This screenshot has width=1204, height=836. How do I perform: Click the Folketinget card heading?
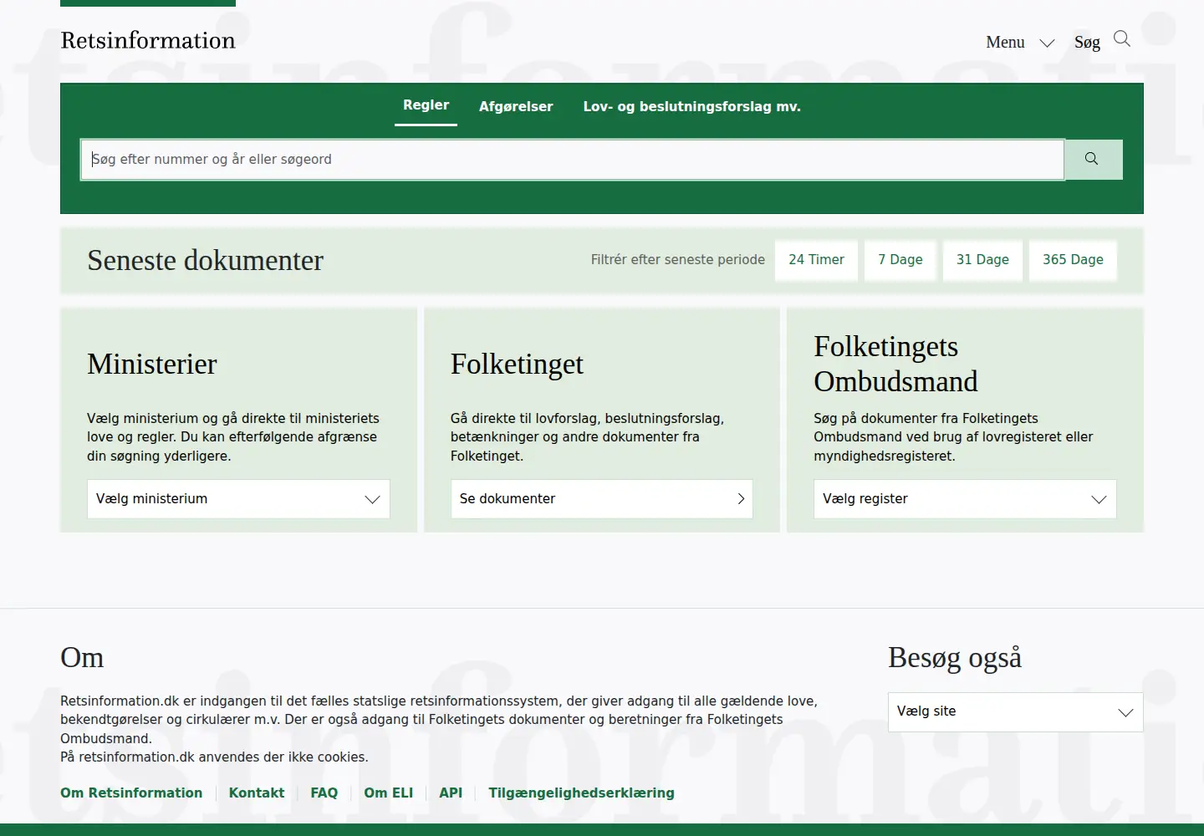point(517,364)
